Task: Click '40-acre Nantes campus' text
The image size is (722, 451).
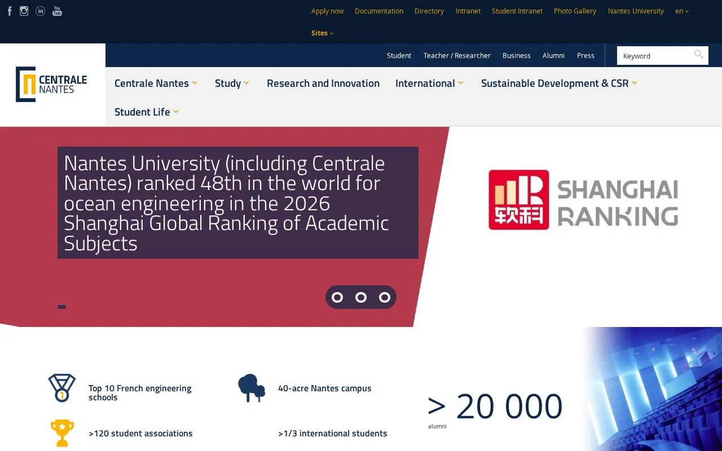Action: (x=325, y=388)
